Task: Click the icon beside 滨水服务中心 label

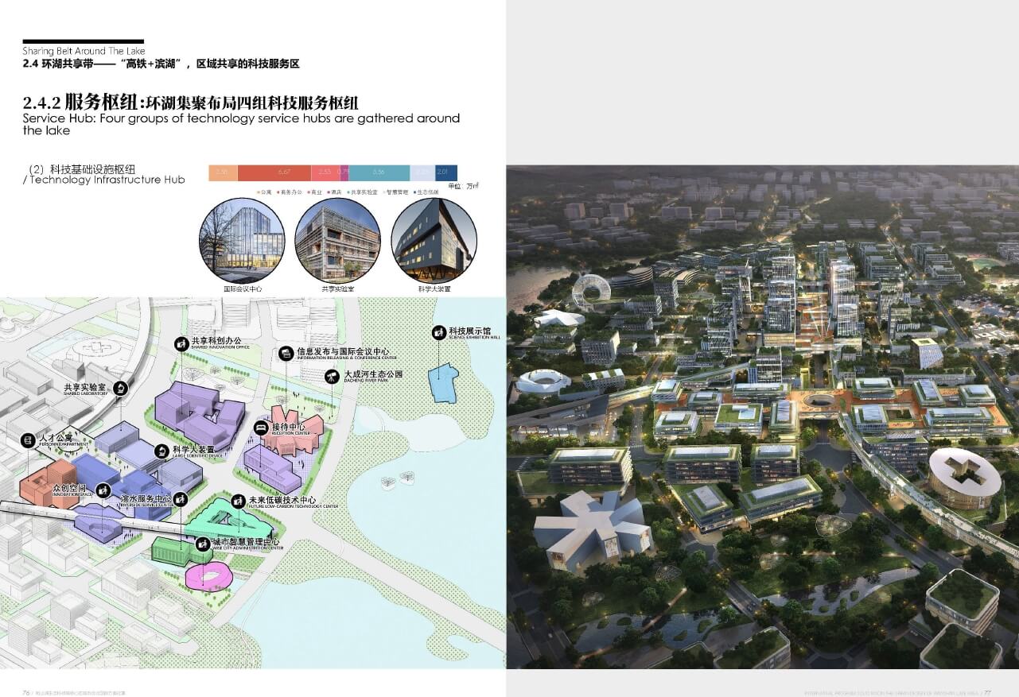Action: click(x=181, y=499)
